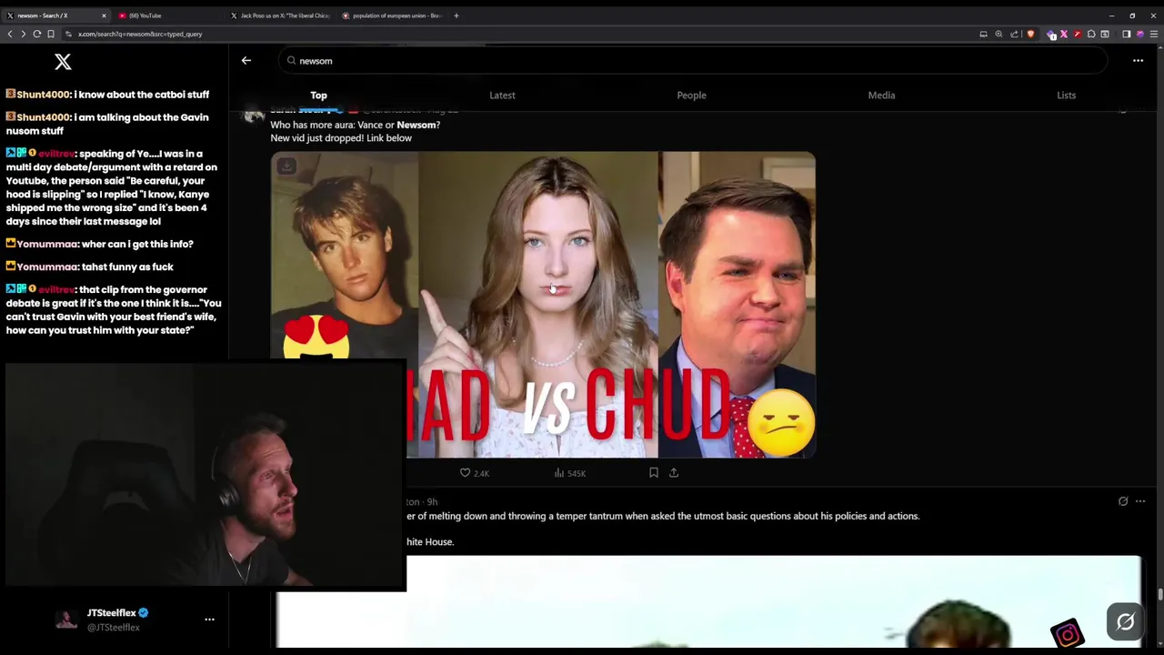This screenshot has width=1164, height=655.
Task: Click the download overlay icon on image
Action: pyautogui.click(x=286, y=166)
